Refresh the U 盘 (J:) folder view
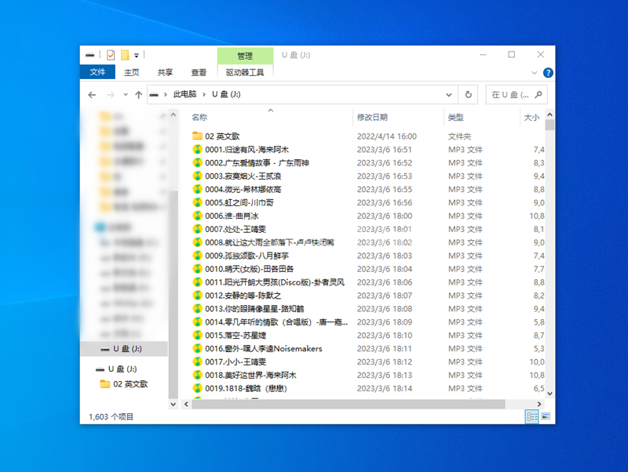This screenshot has width=628, height=472. pos(468,94)
